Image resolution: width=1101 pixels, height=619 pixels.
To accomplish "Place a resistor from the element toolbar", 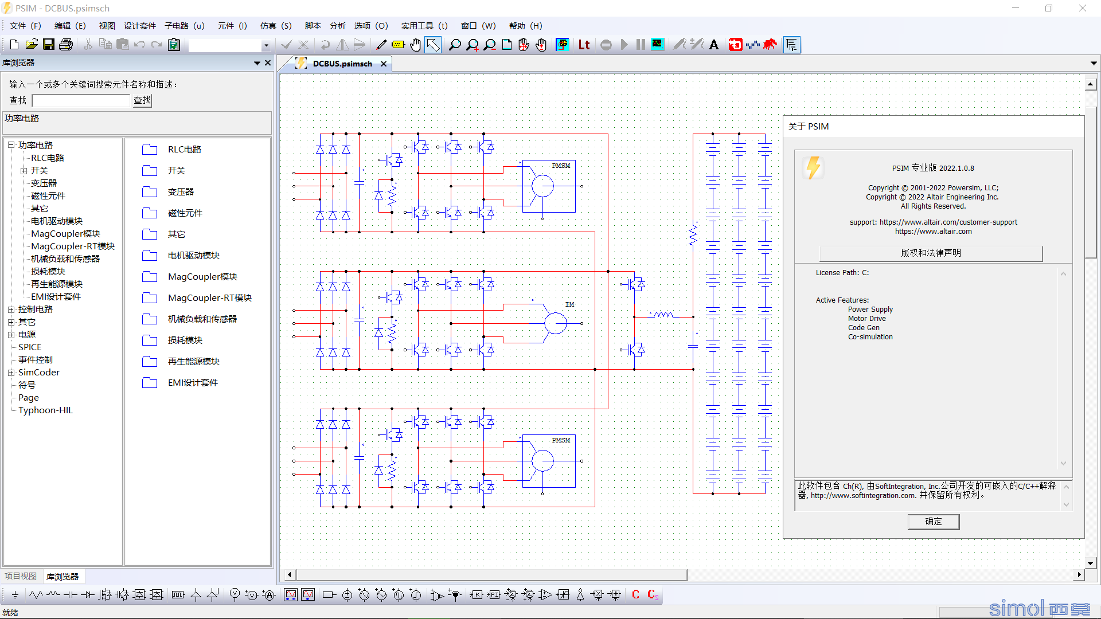I will pos(36,595).
